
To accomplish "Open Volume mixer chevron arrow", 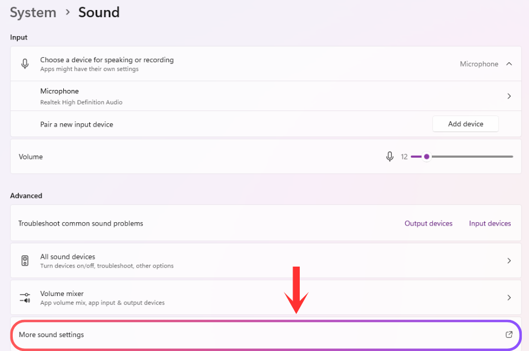I will (509, 297).
